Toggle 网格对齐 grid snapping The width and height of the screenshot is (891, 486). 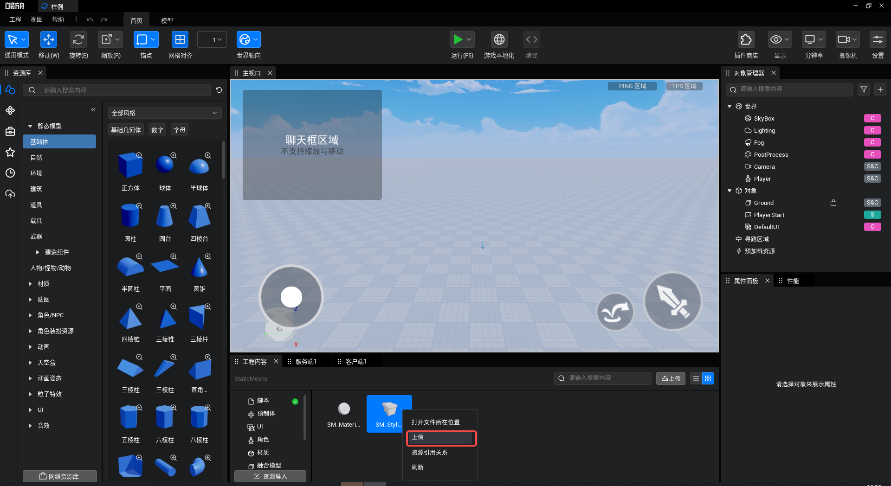click(180, 39)
